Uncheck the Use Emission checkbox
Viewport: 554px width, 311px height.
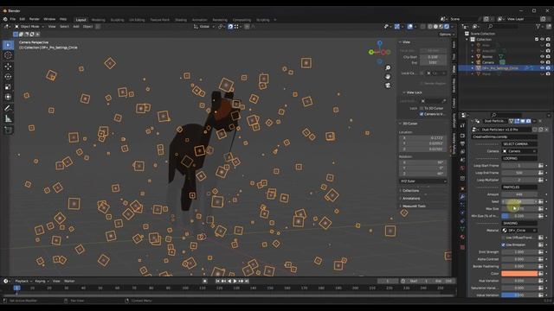[504, 244]
